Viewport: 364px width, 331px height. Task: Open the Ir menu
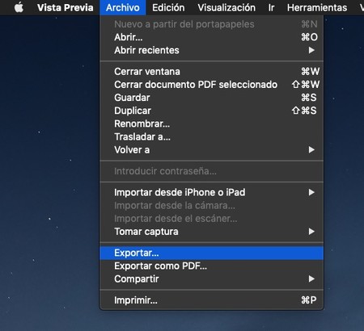click(x=271, y=7)
